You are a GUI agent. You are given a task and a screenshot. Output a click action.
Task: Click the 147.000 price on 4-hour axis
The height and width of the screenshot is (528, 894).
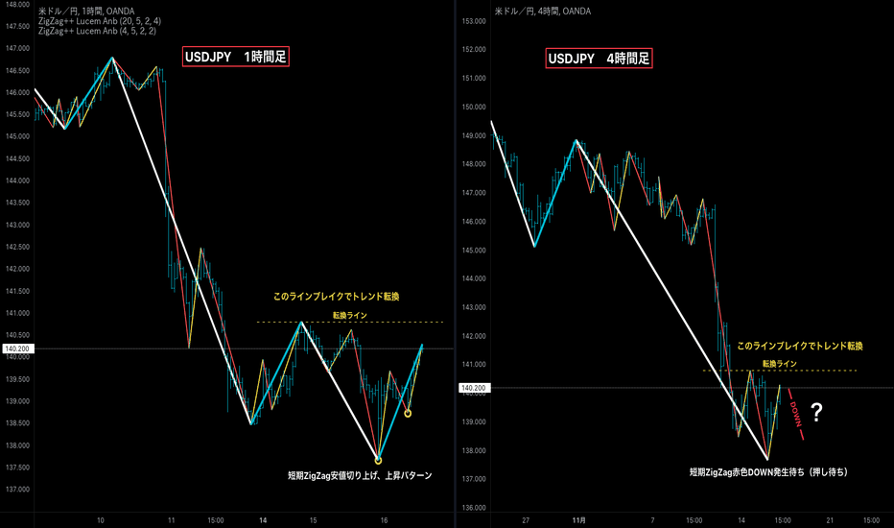tap(474, 193)
